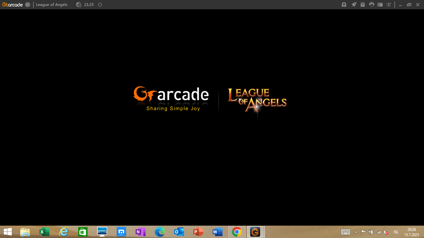
Task: Launch Internet Explorer from taskbar
Action: pos(64,232)
